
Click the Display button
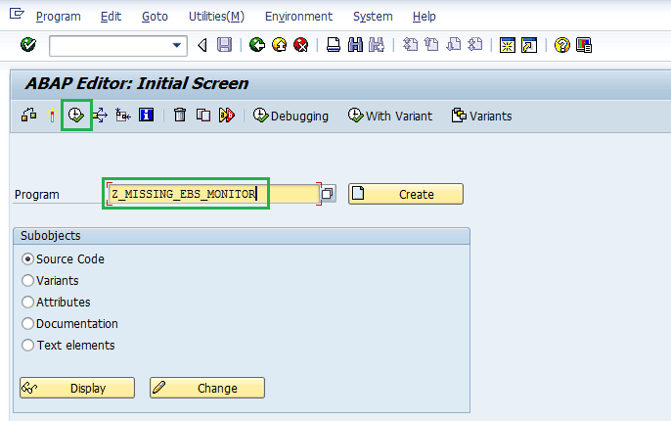77,388
